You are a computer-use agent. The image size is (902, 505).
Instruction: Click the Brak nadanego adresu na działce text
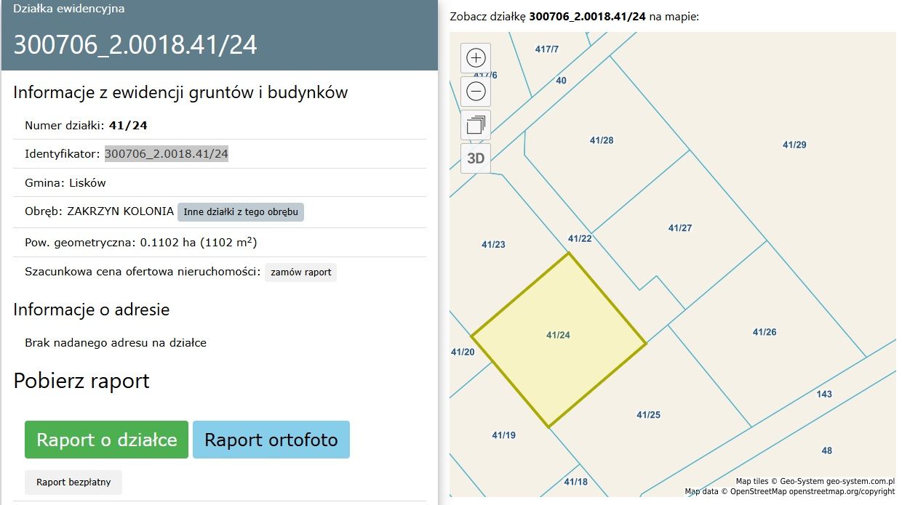(x=116, y=342)
